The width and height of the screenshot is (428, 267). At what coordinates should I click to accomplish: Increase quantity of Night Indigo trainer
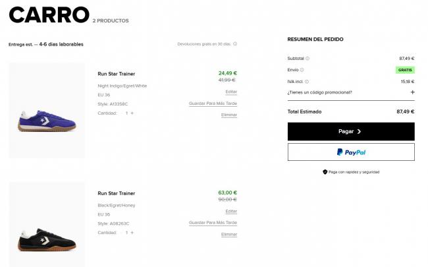pyautogui.click(x=132, y=113)
